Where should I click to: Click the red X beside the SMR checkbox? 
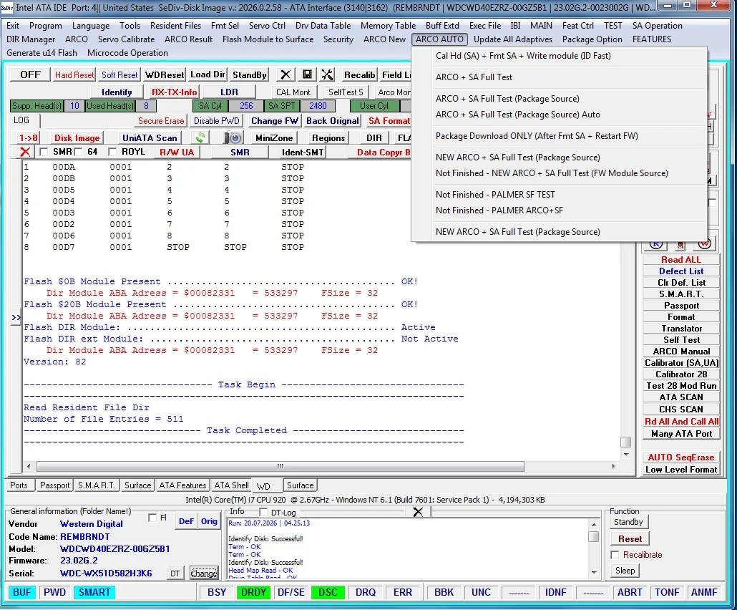click(x=25, y=152)
